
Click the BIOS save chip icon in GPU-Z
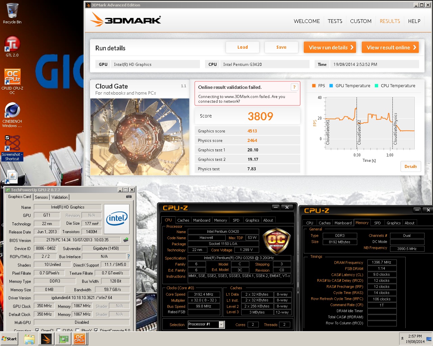pos(126,240)
